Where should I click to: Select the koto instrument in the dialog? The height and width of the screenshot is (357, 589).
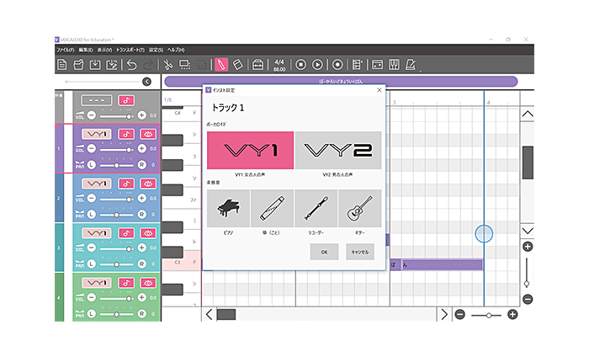[x=272, y=208]
